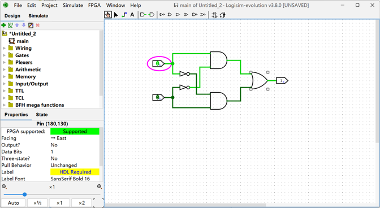Click the upper NOT gate on canvas
The image size is (380, 208).
[x=184, y=74]
